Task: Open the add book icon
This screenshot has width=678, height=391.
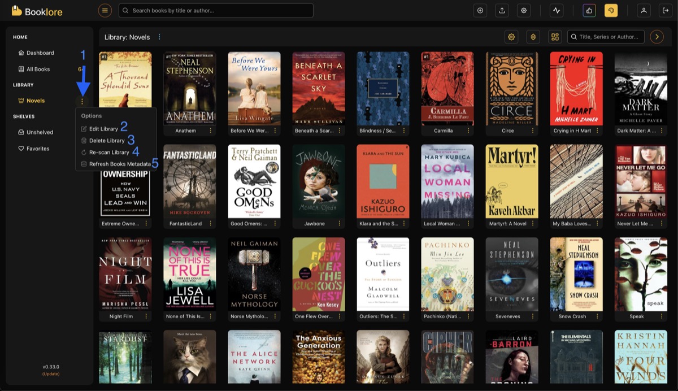Action: (x=480, y=10)
